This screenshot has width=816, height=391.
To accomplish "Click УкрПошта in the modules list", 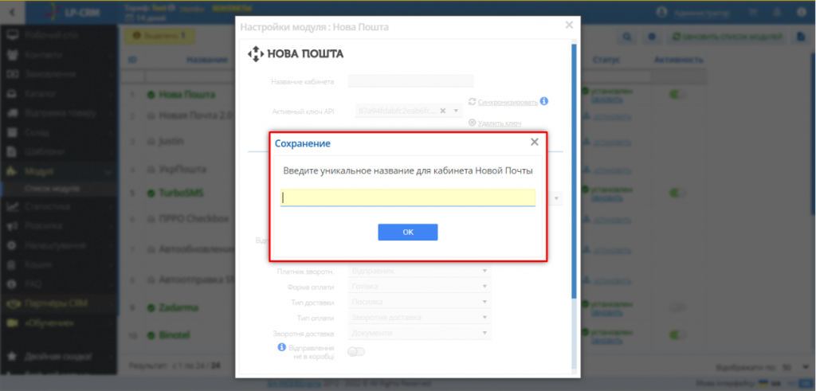I will tap(184, 170).
